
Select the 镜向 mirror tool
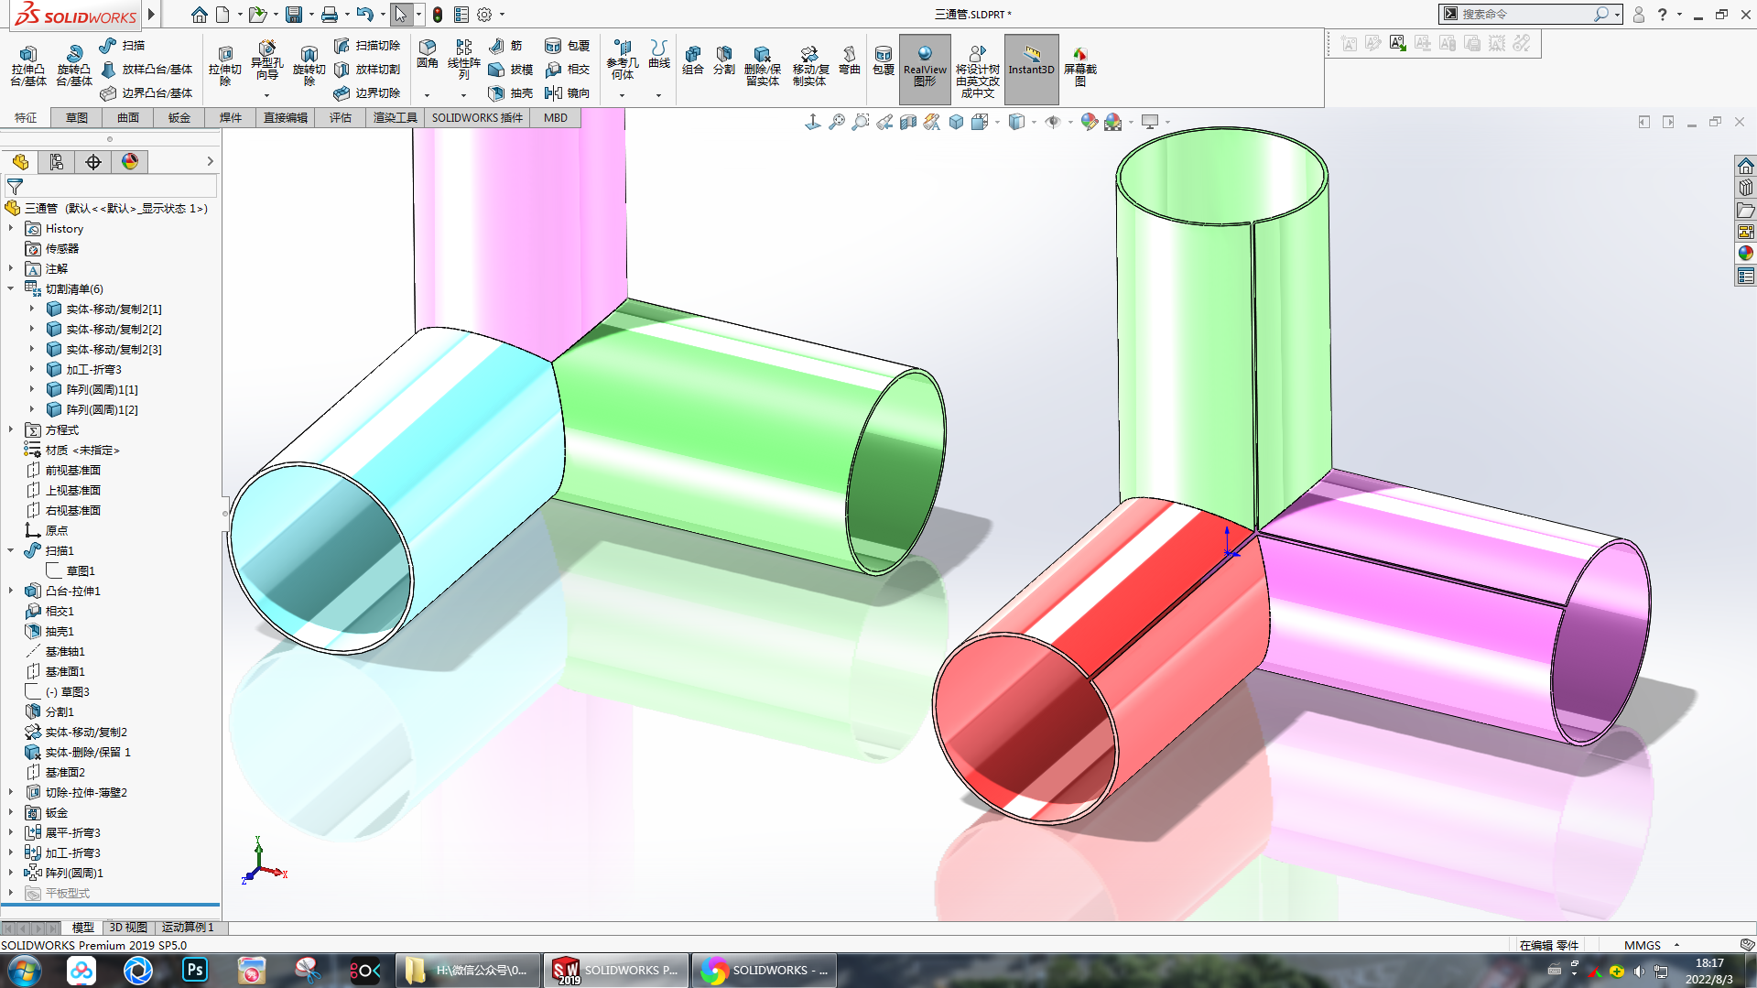click(x=567, y=92)
